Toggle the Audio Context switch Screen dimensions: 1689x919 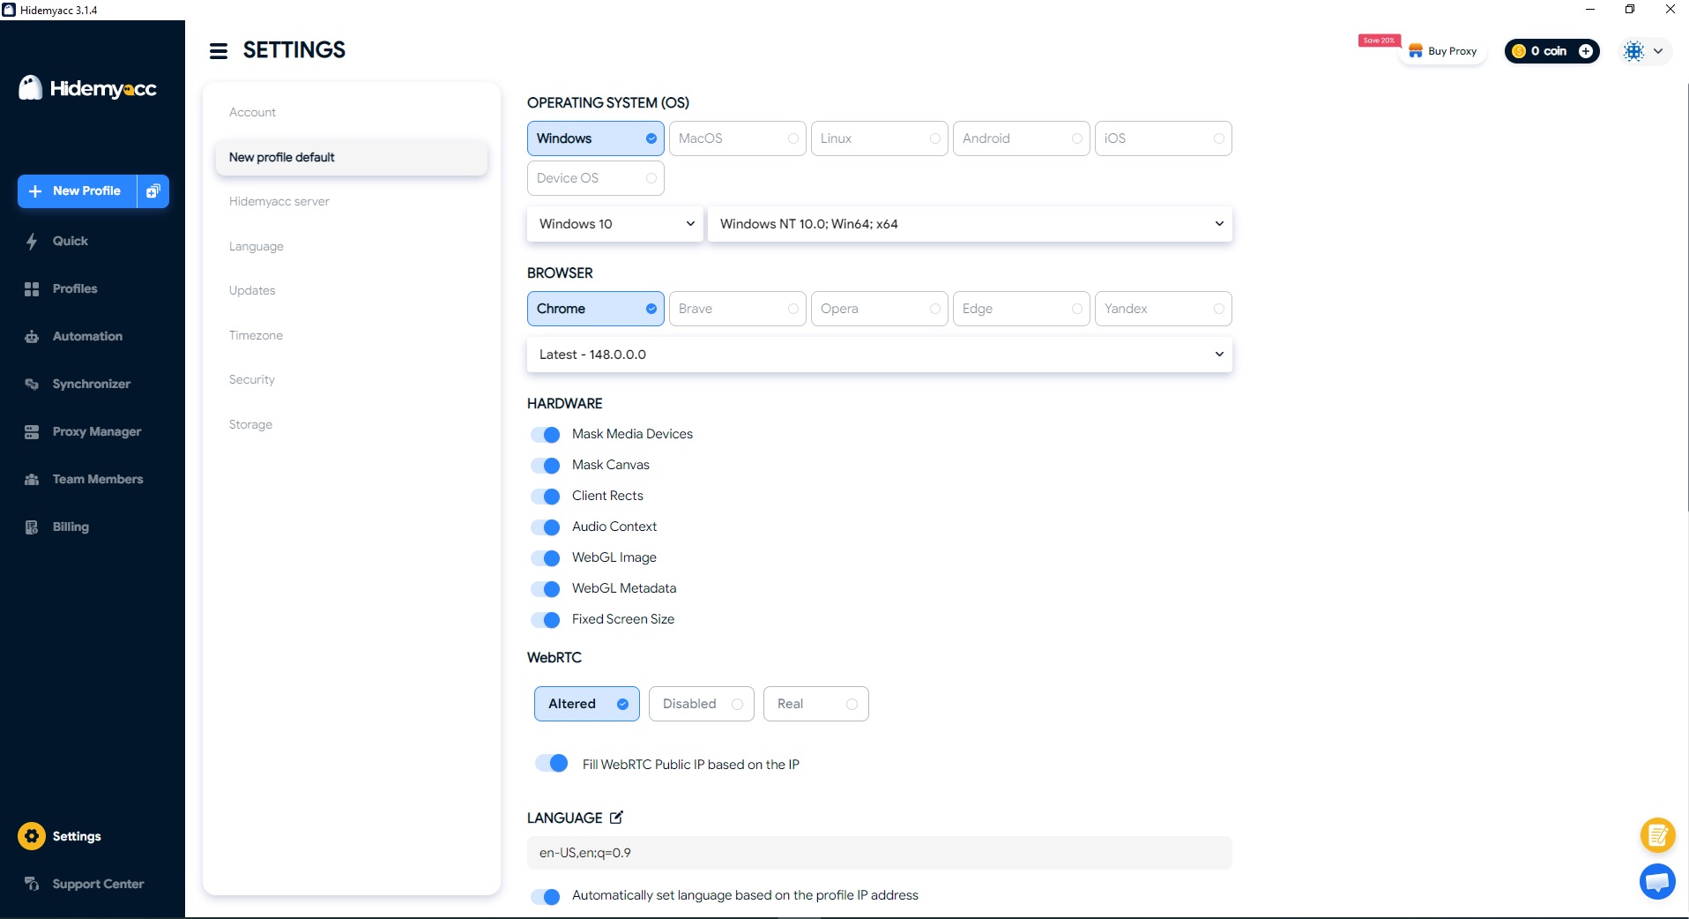click(x=546, y=527)
